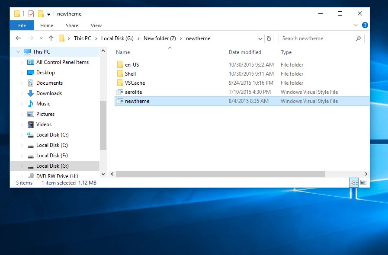Click the file list horizontal scrollbar thumb

(x=221, y=174)
